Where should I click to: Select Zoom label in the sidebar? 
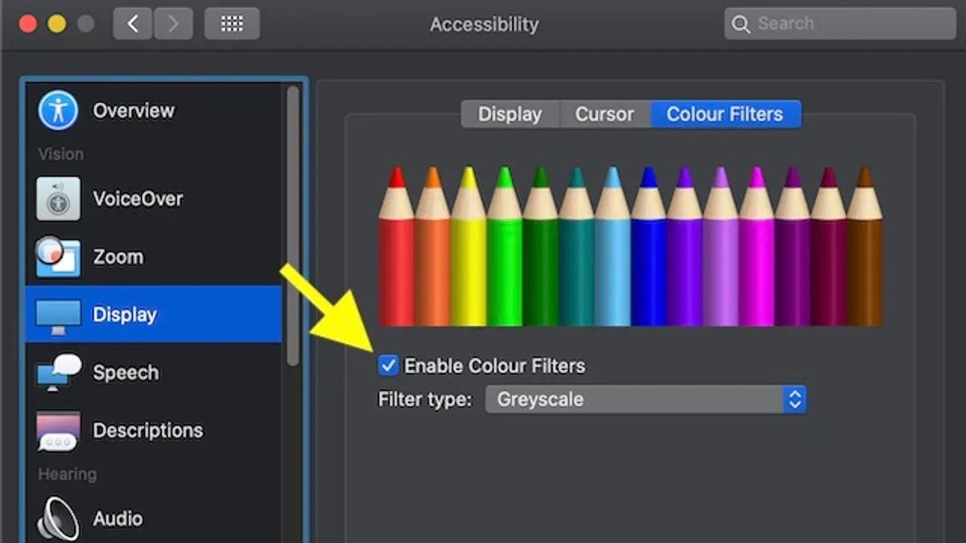[118, 257]
